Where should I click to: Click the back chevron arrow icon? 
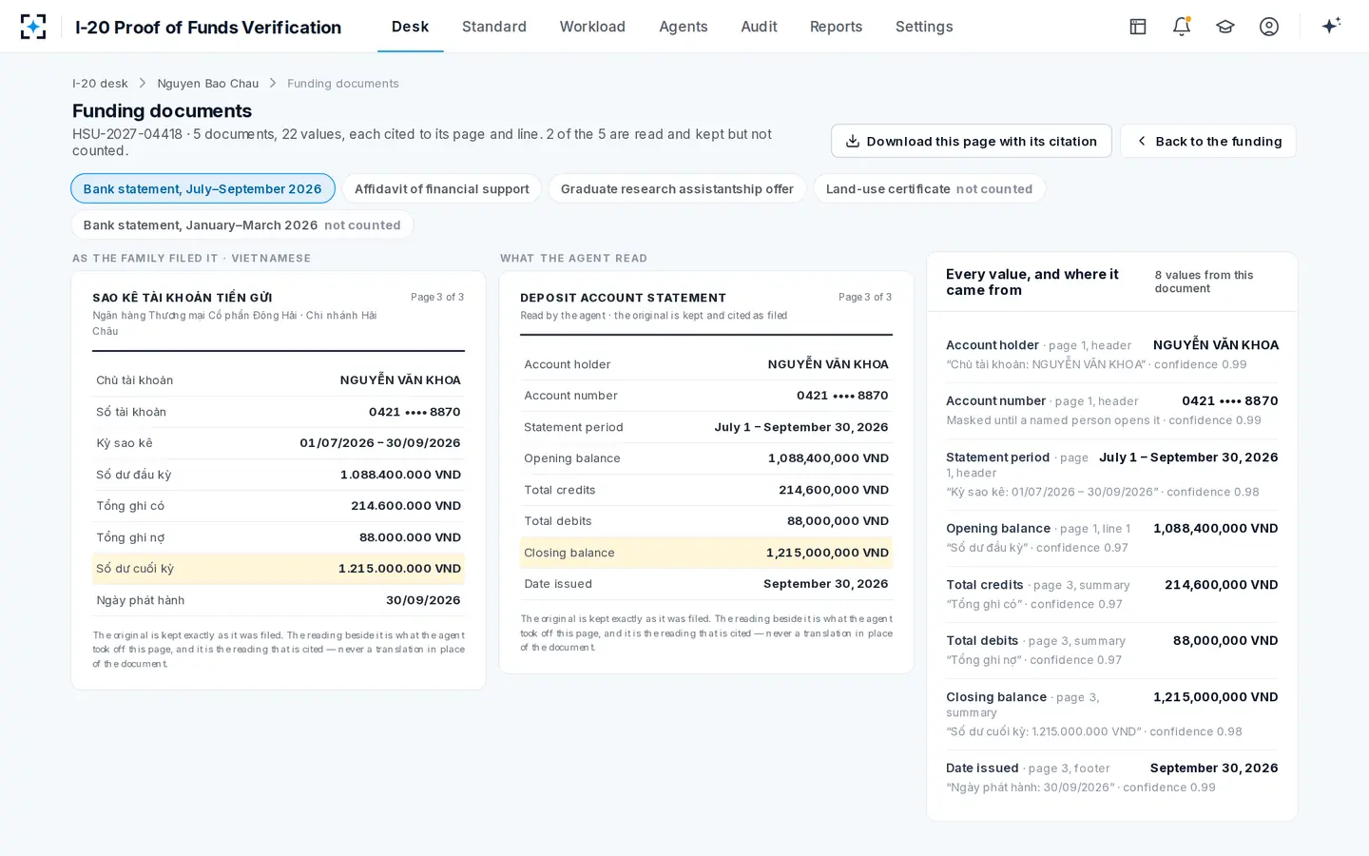pyautogui.click(x=1142, y=141)
